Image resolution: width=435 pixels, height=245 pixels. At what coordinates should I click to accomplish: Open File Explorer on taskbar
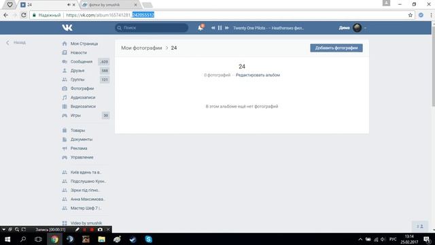tap(101, 239)
